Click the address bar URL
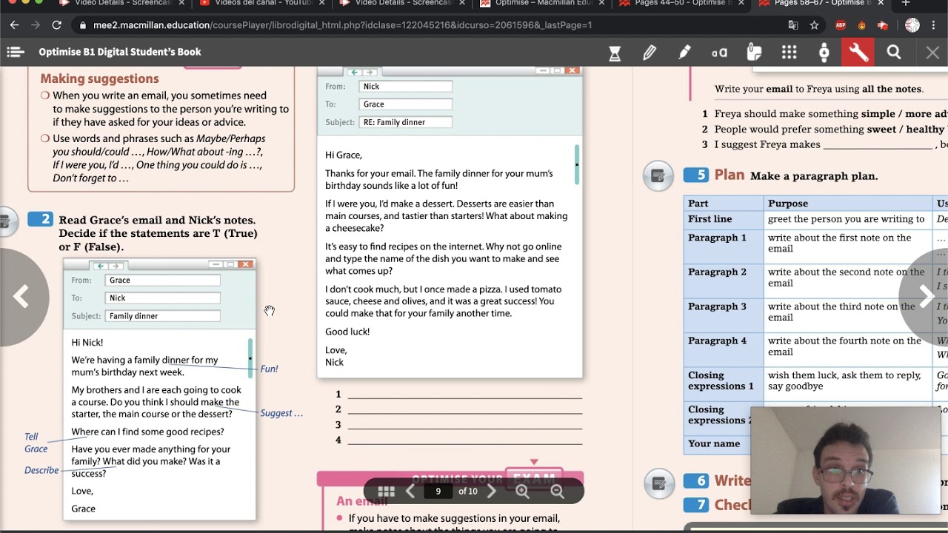The width and height of the screenshot is (948, 533). coord(342,25)
